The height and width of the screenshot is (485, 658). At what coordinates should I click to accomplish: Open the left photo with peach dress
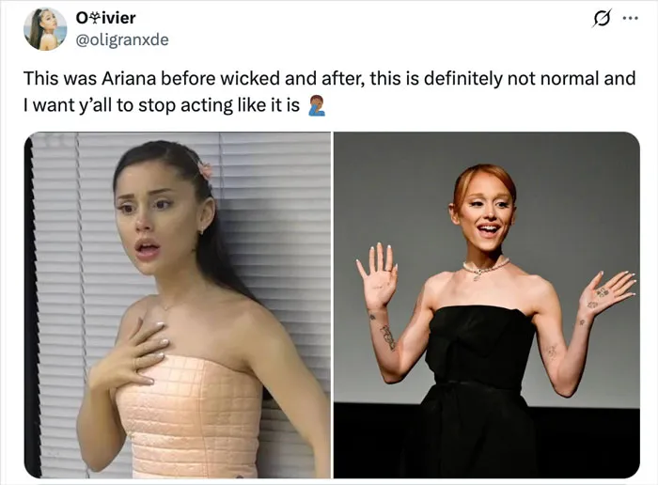point(178,305)
